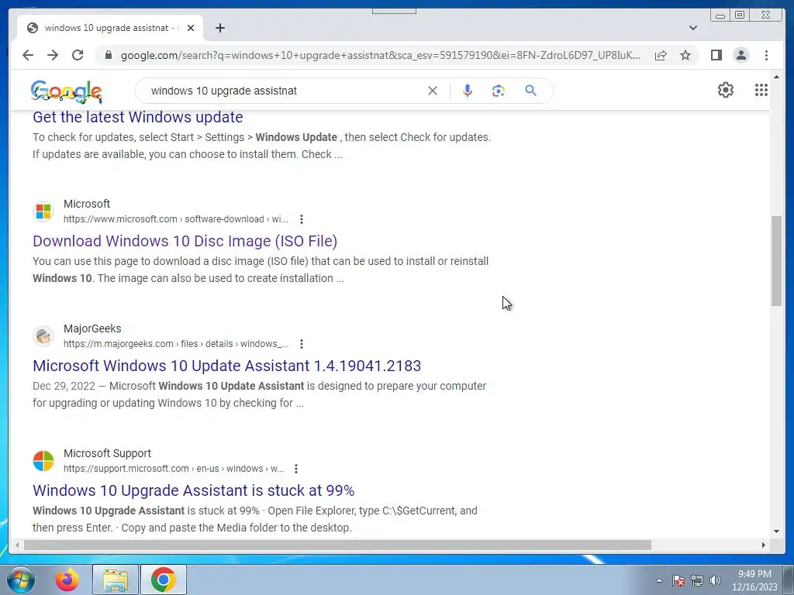The image size is (794, 595).
Task: Open more options for Microsoft software-download result
Action: (302, 219)
